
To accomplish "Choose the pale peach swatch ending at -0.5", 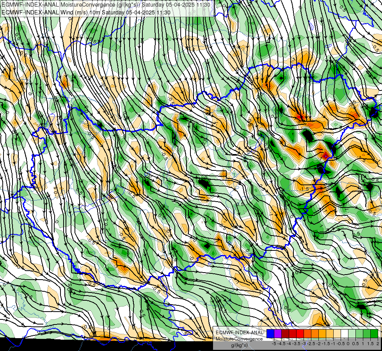I will (337, 333).
